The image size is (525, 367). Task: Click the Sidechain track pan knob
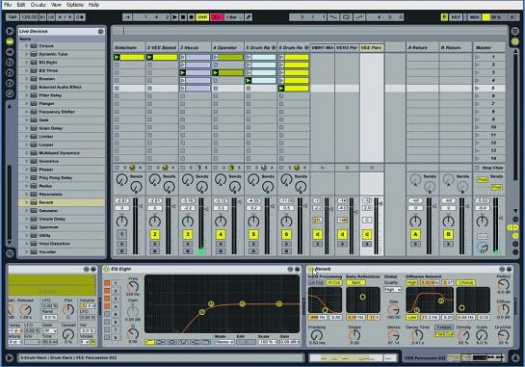coord(122,222)
